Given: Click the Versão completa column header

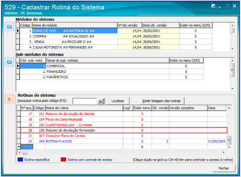Looking at the screenshot, I should 188,108.
